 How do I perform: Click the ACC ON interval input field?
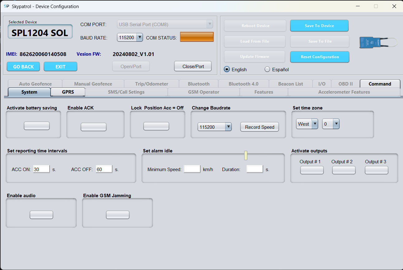tap(41, 169)
